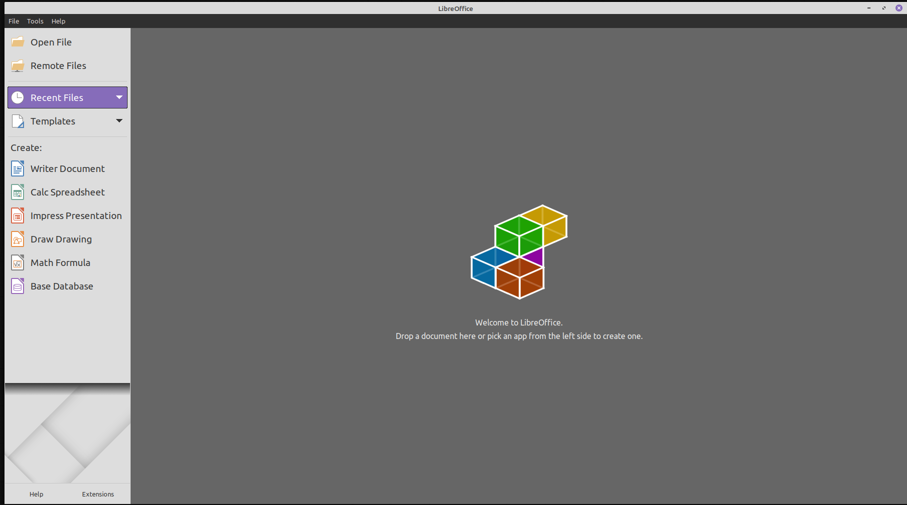Open the Tools menu

coord(35,21)
